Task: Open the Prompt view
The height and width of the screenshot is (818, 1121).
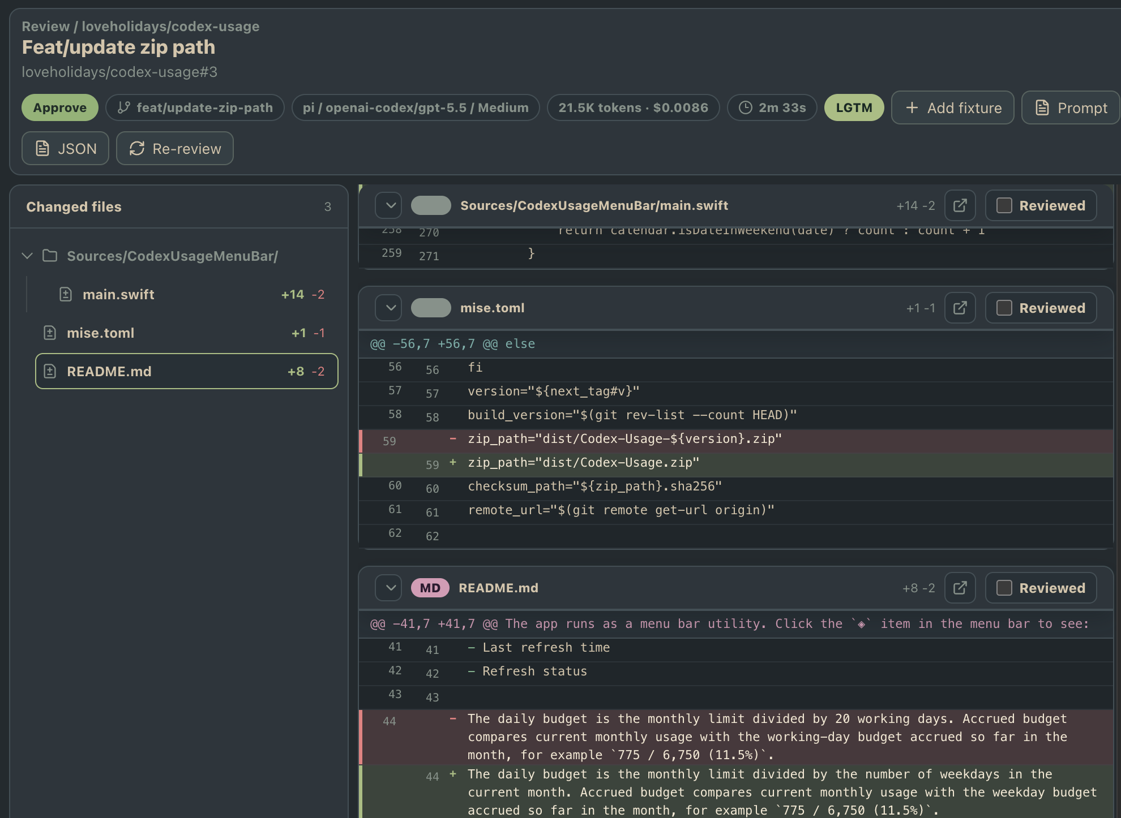Action: click(1071, 107)
